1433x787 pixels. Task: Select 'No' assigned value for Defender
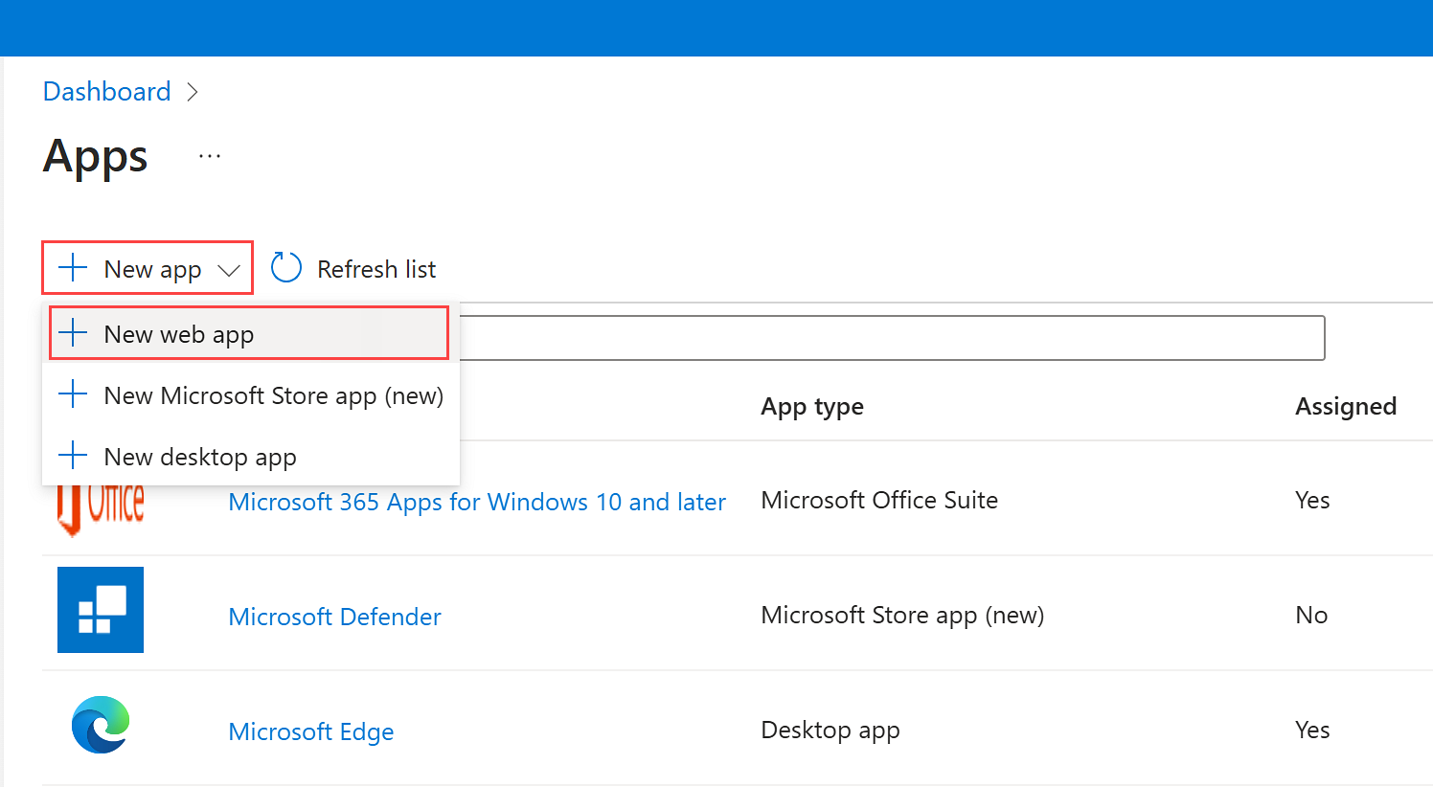1311,615
